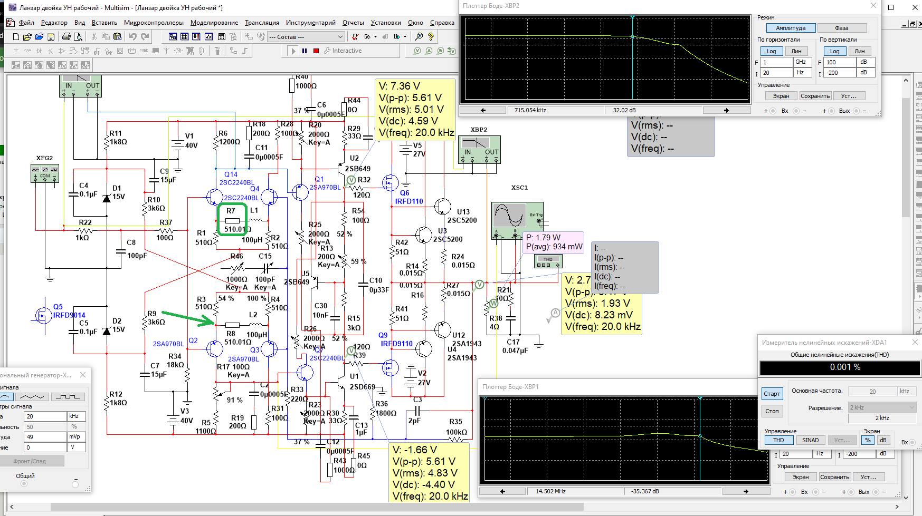
Task: Set XBP2 horizontal axis to Лин
Action: click(x=796, y=51)
